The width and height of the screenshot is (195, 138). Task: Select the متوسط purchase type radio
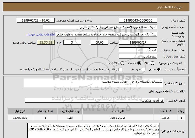[144, 69]
